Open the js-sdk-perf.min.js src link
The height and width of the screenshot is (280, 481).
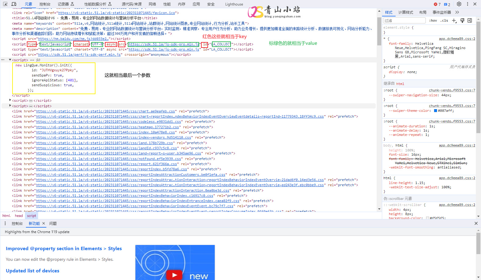[x=79, y=55]
